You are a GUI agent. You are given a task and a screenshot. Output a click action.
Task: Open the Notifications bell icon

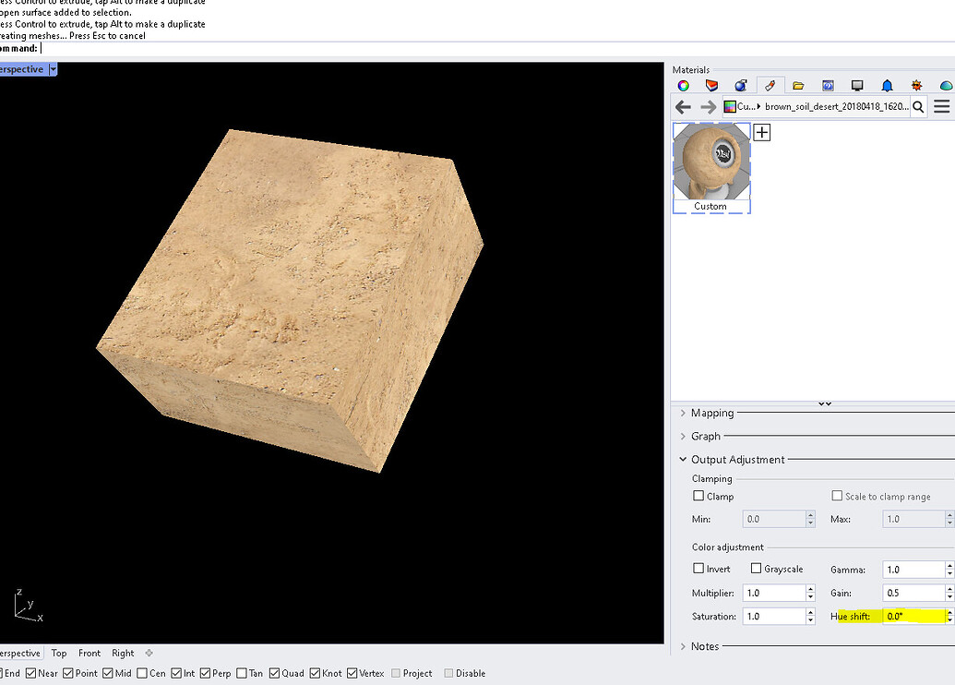[887, 85]
